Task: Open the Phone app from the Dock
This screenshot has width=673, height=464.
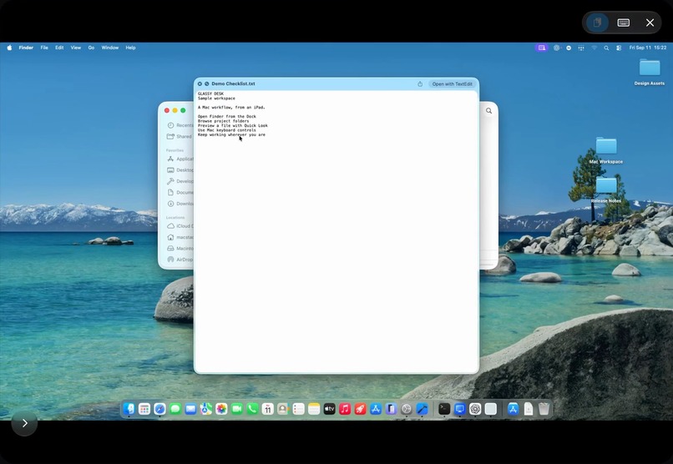Action: [x=252, y=409]
